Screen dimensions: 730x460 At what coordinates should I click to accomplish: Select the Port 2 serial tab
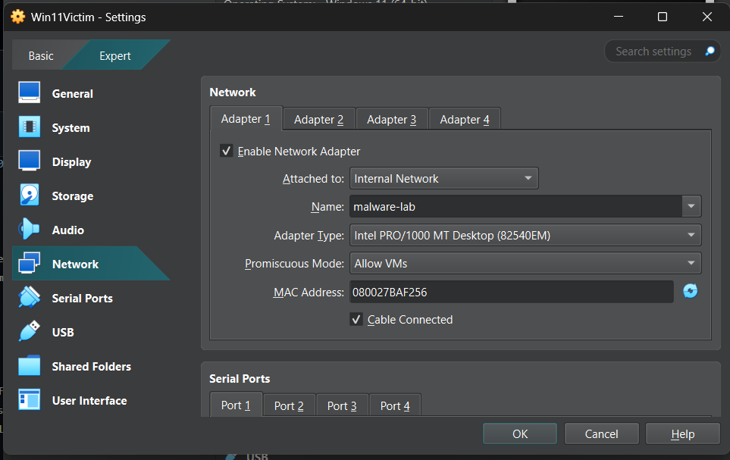tap(288, 405)
